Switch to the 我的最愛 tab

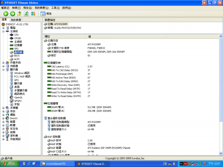tap(16, 20)
